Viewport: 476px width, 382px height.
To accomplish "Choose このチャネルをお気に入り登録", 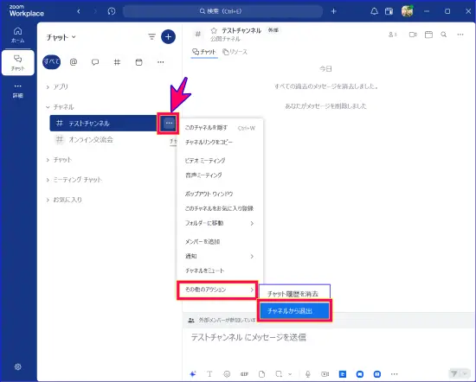I will (x=220, y=208).
